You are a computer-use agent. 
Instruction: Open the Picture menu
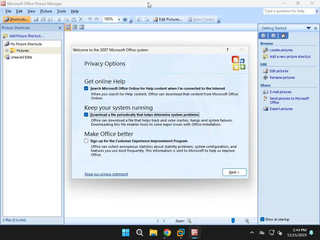[x=46, y=11]
